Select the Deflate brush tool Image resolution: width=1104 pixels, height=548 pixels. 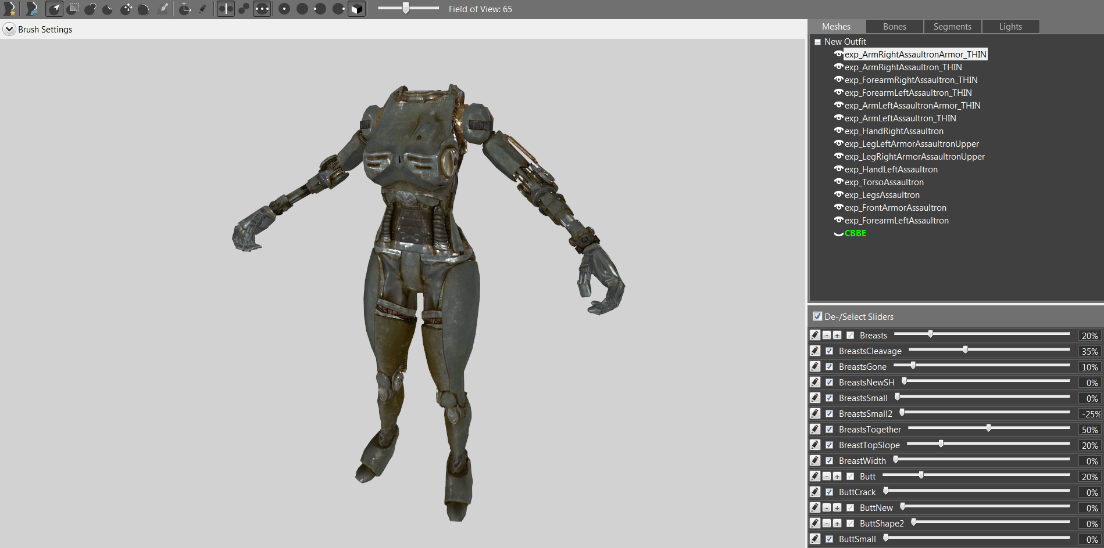click(108, 9)
